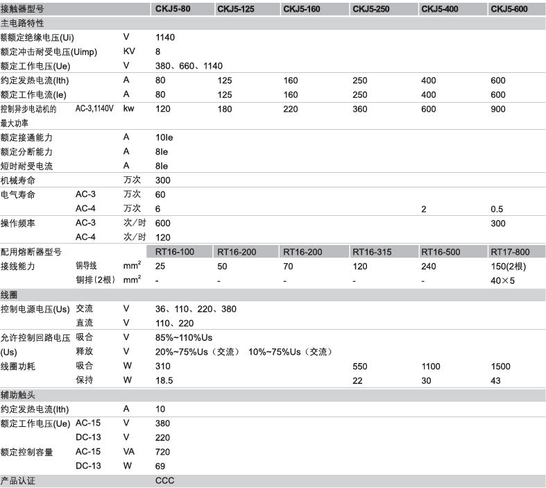Click the RT16-315 fuse model cell

373,251
